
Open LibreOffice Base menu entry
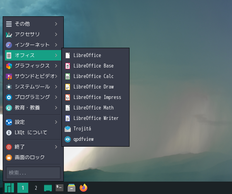[x=96, y=66]
